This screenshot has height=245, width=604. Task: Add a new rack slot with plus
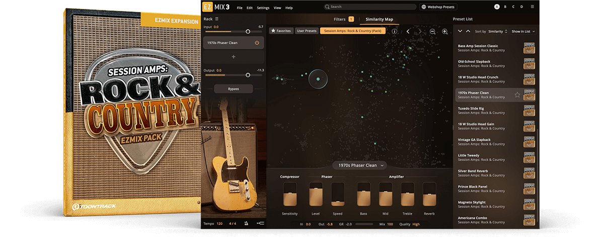233,57
